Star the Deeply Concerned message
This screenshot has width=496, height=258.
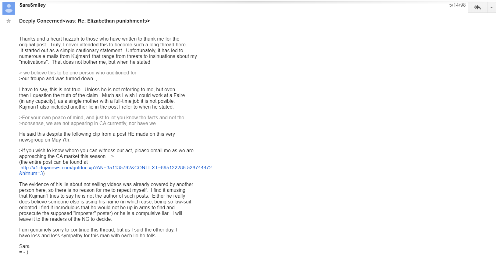tap(9, 21)
